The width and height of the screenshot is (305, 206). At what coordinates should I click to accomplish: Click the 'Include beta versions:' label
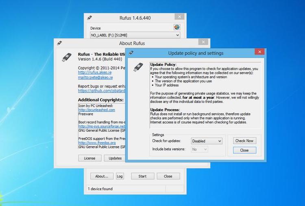point(168,149)
